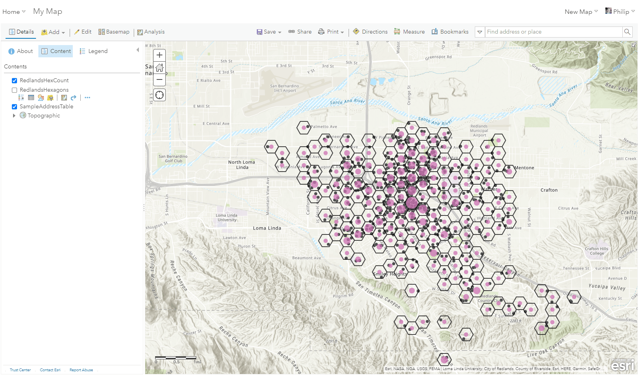Open More Options ellipsis for RedlandsHexagons
639x376 pixels.
point(87,98)
